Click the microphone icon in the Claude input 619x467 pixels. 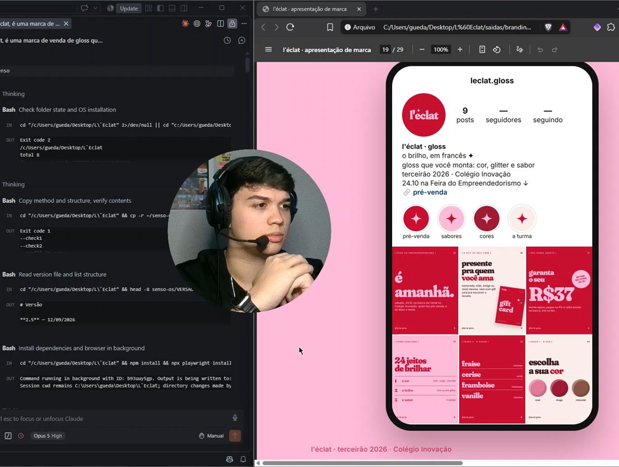[x=235, y=418]
